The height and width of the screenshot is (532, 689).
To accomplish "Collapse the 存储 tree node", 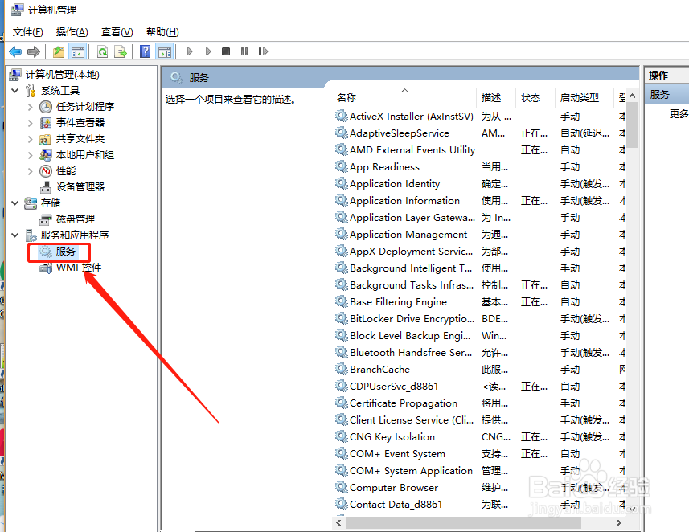I will pos(14,203).
